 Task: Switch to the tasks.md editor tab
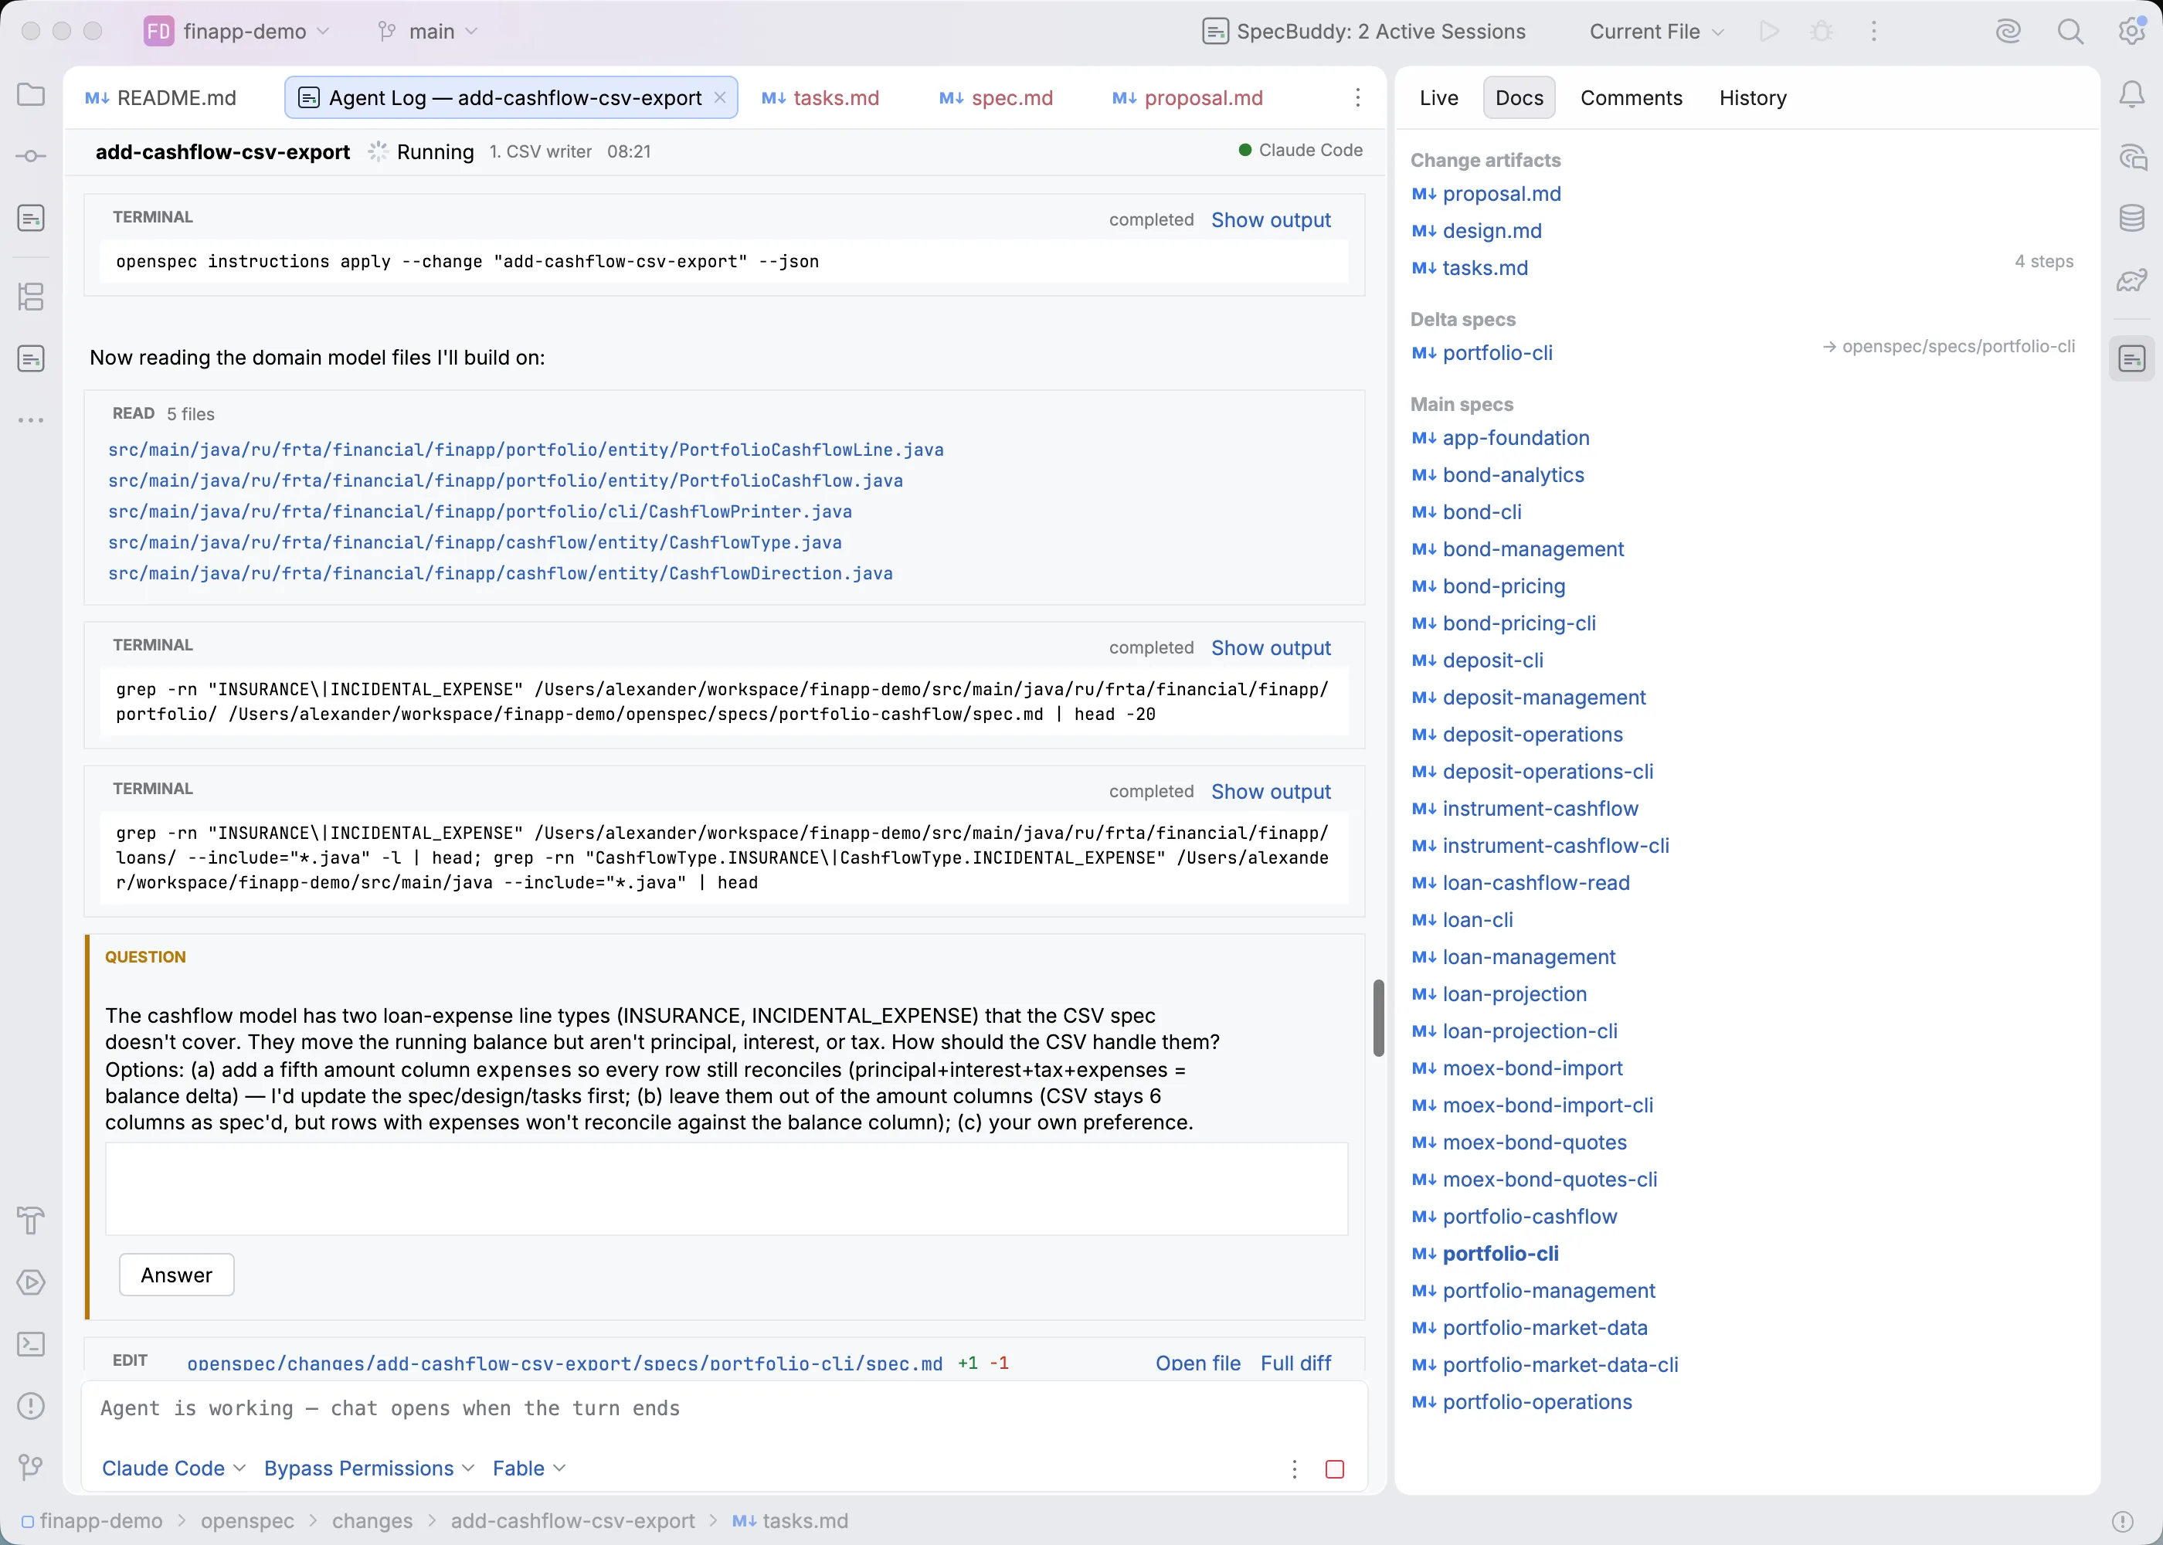(x=820, y=97)
